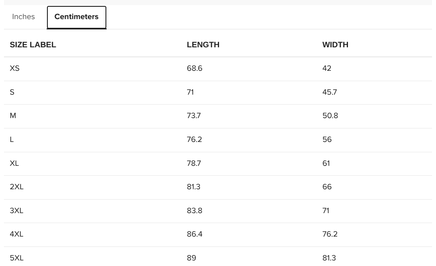
Task: Click the 3XL size label
Action: (16, 210)
